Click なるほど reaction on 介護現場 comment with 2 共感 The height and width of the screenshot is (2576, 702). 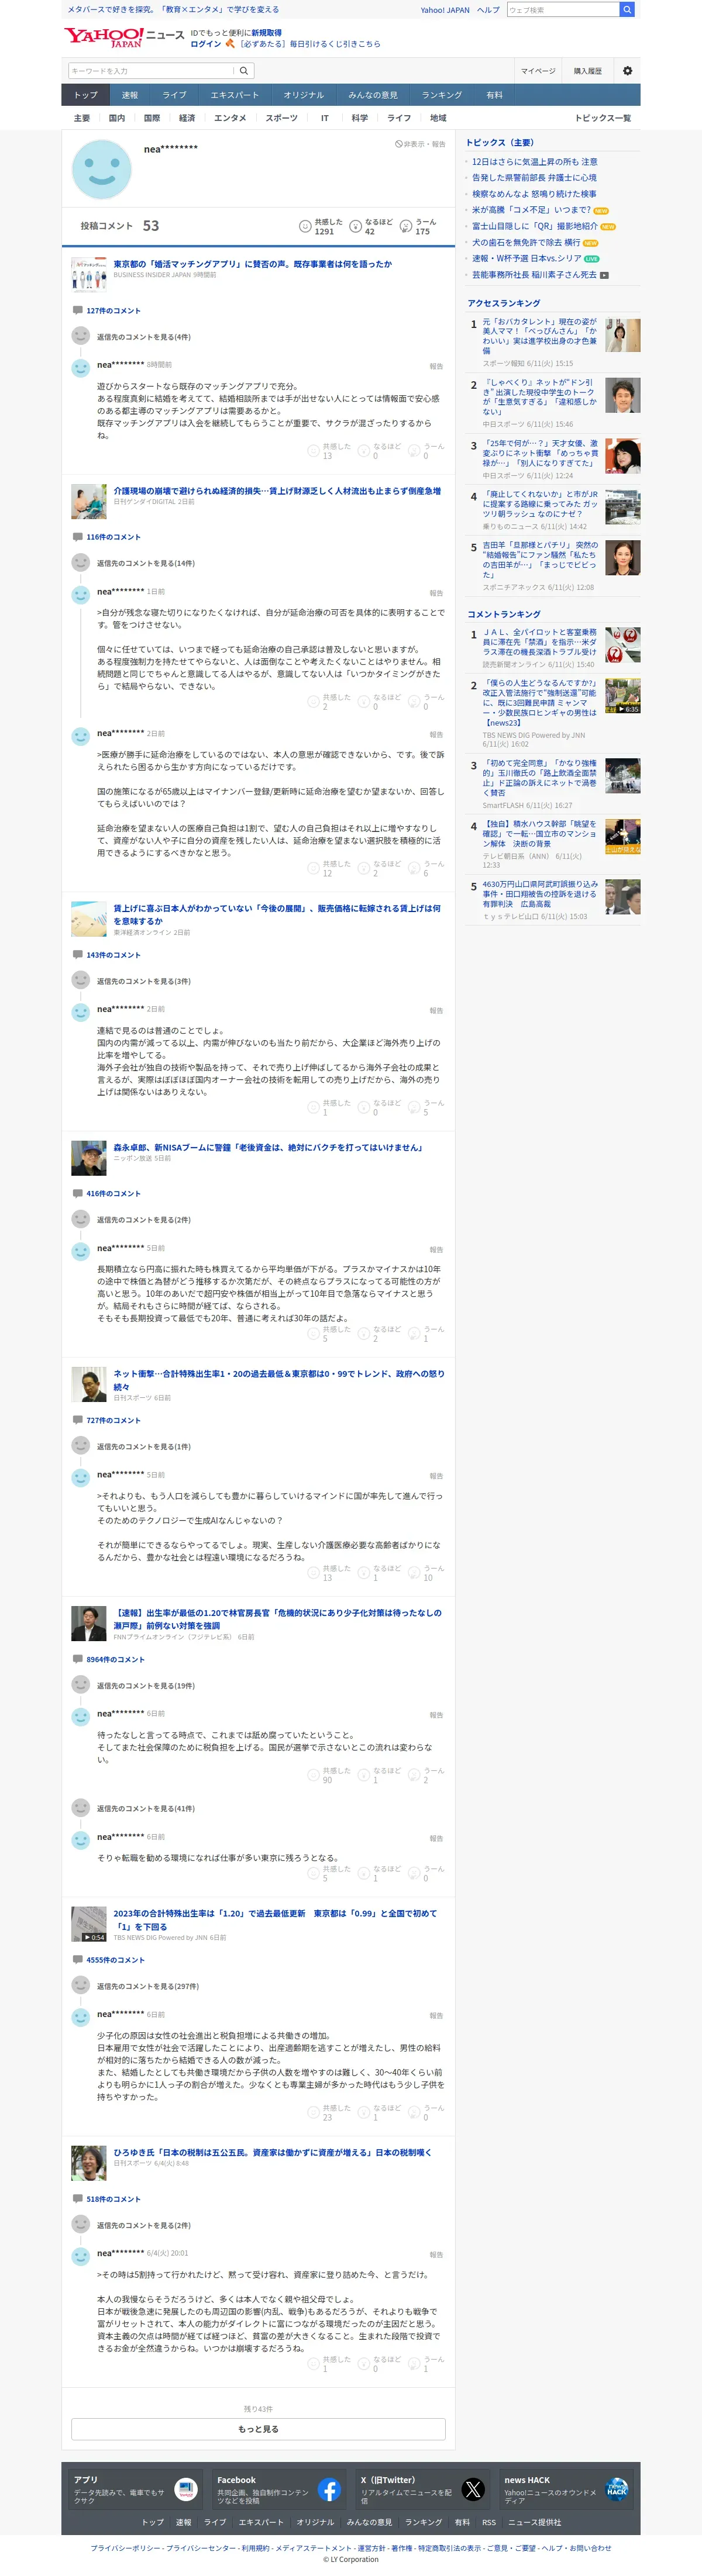379,702
